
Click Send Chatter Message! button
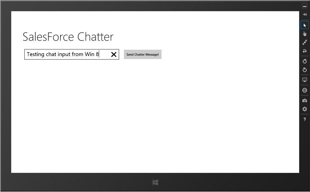click(x=142, y=55)
